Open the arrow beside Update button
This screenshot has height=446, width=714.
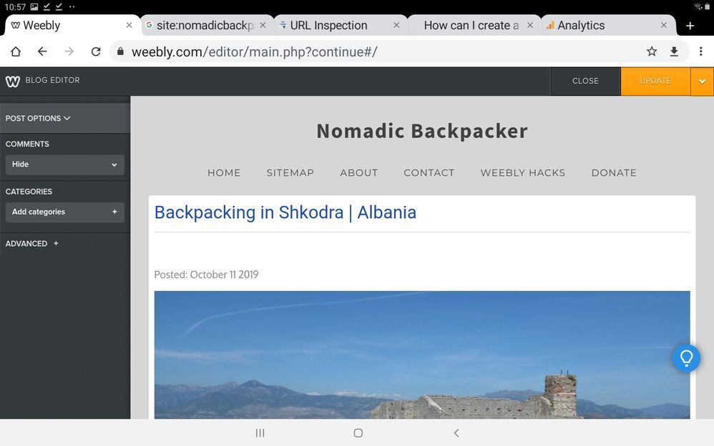(702, 81)
